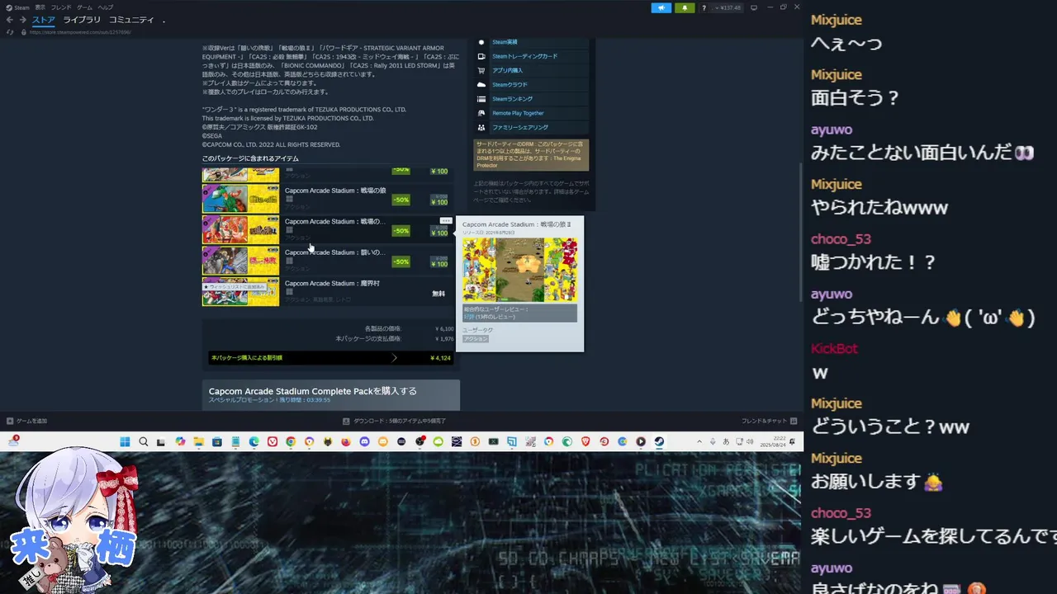Open the Steam announcements megaphone button
The image size is (1057, 594).
(x=661, y=7)
